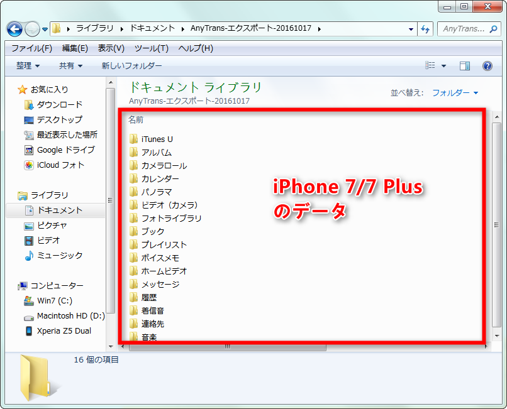Viewport: 507px width, 409px height.
Task: Open the 共有 dropdown
Action: point(70,66)
